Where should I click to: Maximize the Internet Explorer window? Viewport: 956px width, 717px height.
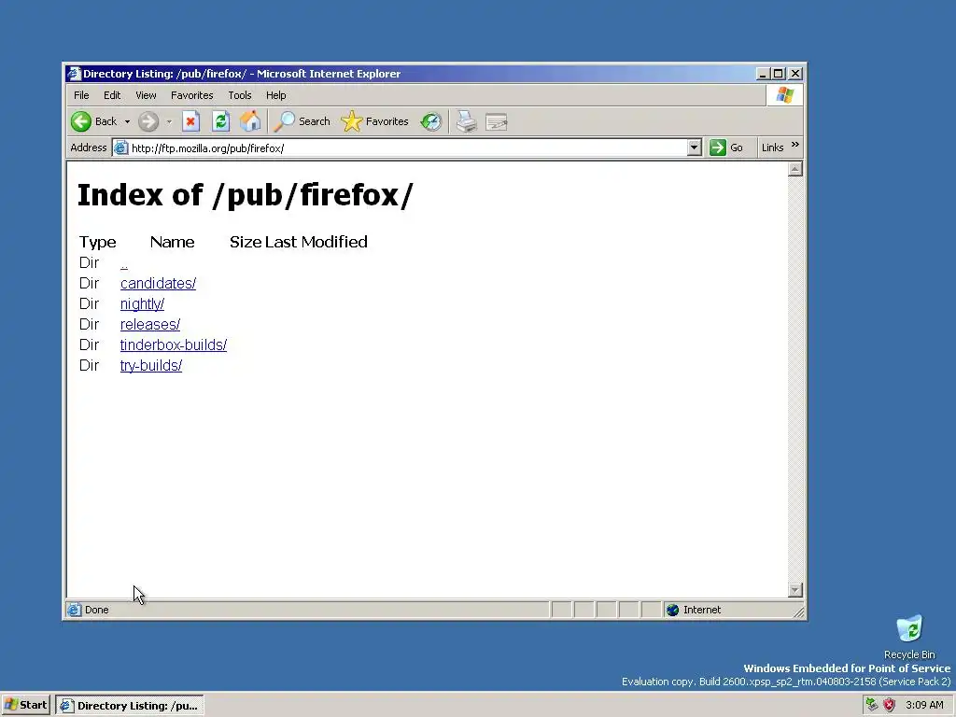click(x=779, y=74)
